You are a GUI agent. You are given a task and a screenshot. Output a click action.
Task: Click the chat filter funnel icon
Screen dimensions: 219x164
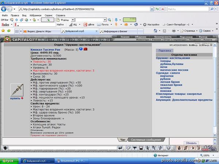(x=135, y=148)
